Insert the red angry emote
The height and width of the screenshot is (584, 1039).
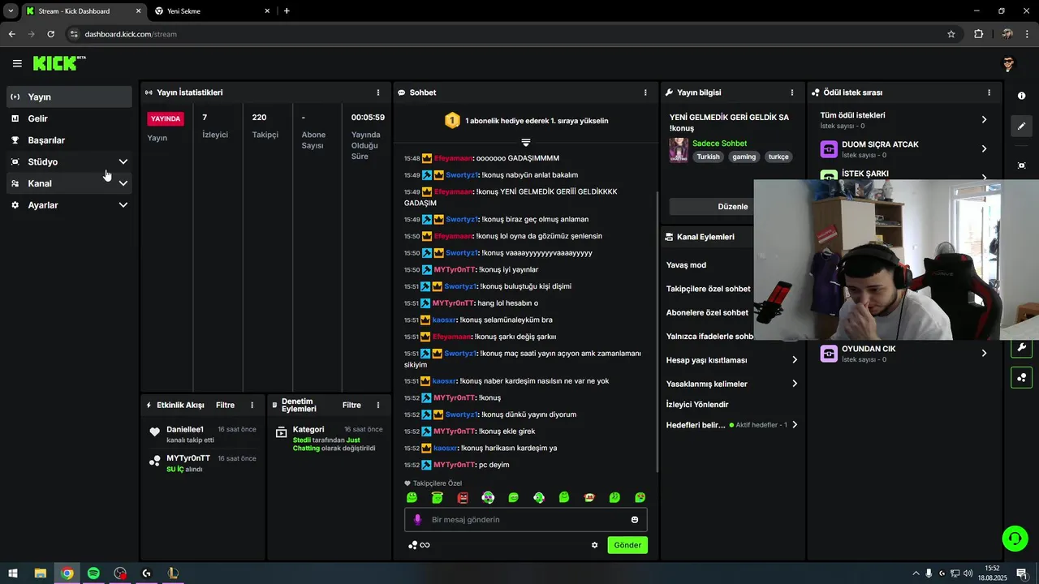pyautogui.click(x=463, y=497)
